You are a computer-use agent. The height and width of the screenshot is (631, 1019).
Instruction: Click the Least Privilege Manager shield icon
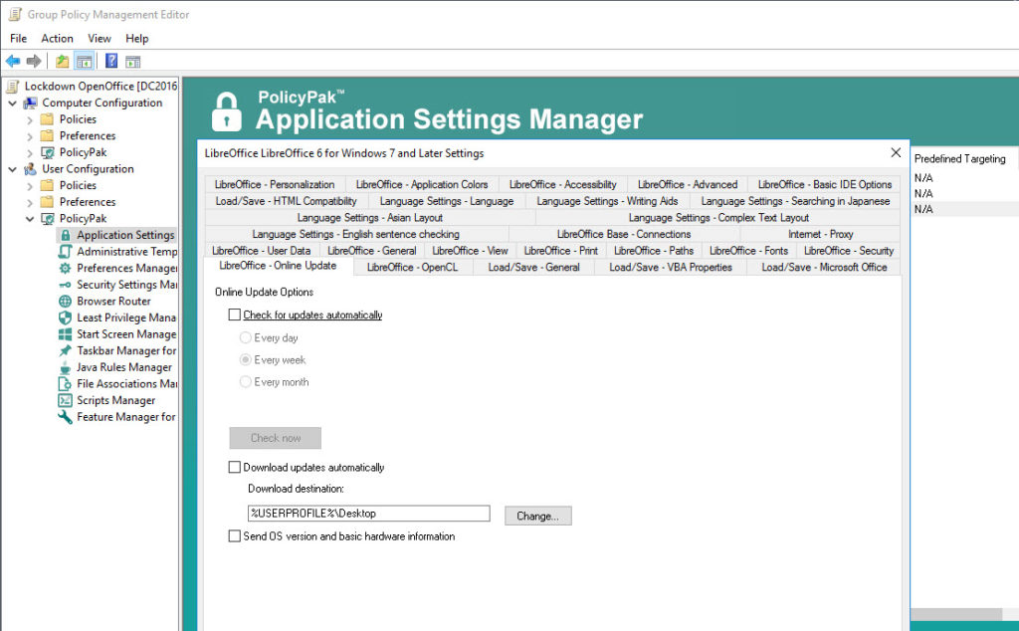[65, 317]
